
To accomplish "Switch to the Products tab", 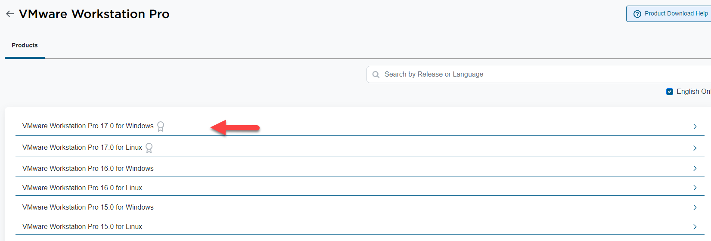I will (x=25, y=45).
